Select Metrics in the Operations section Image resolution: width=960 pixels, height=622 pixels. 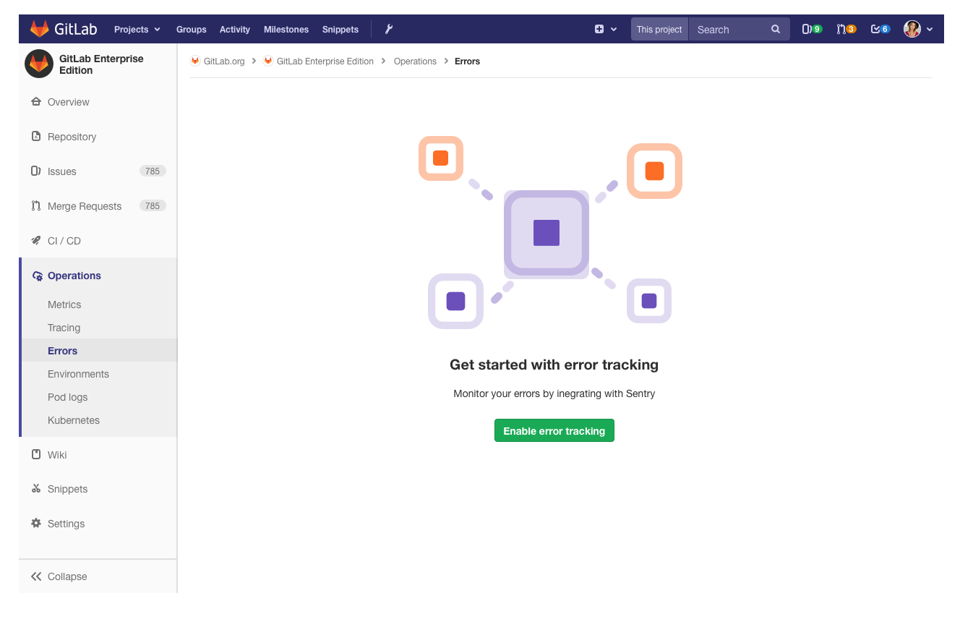point(64,304)
